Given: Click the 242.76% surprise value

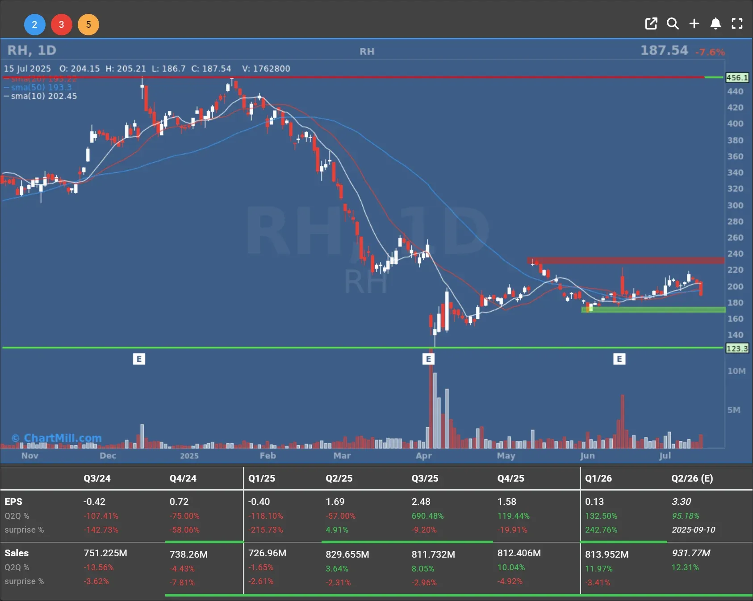Looking at the screenshot, I should [x=601, y=530].
